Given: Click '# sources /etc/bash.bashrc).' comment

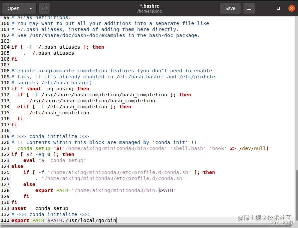Looking at the screenshot, I should [x=53, y=83].
